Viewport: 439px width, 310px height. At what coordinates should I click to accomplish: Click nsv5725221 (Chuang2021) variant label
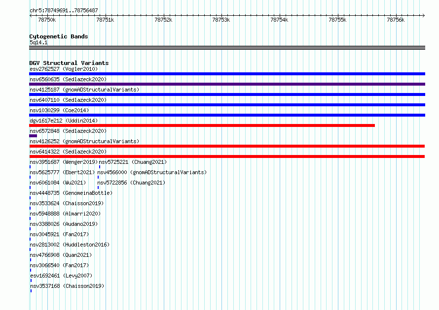pos(133,162)
